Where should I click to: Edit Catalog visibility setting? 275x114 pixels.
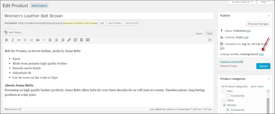pos(261,54)
